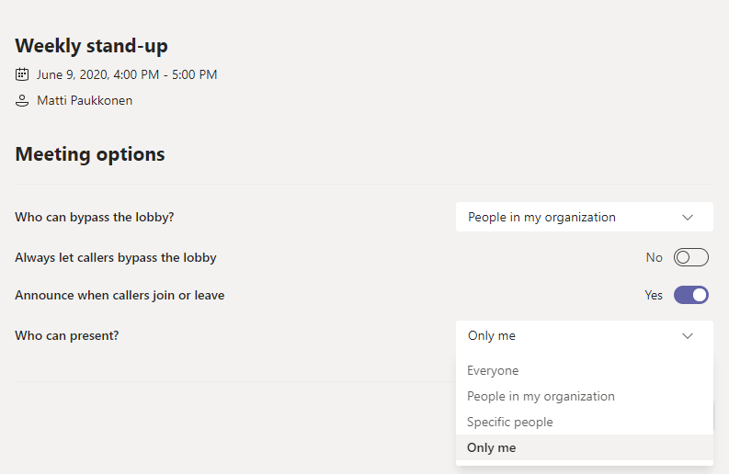
Task: Enable Always let callers bypass the lobby switch
Action: [x=690, y=257]
